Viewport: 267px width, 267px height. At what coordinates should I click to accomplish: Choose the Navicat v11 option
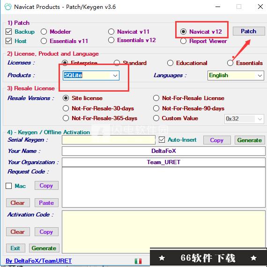pyautogui.click(x=111, y=31)
